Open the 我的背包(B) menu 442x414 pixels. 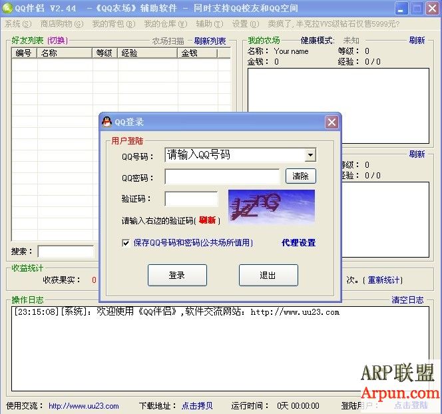coord(114,24)
